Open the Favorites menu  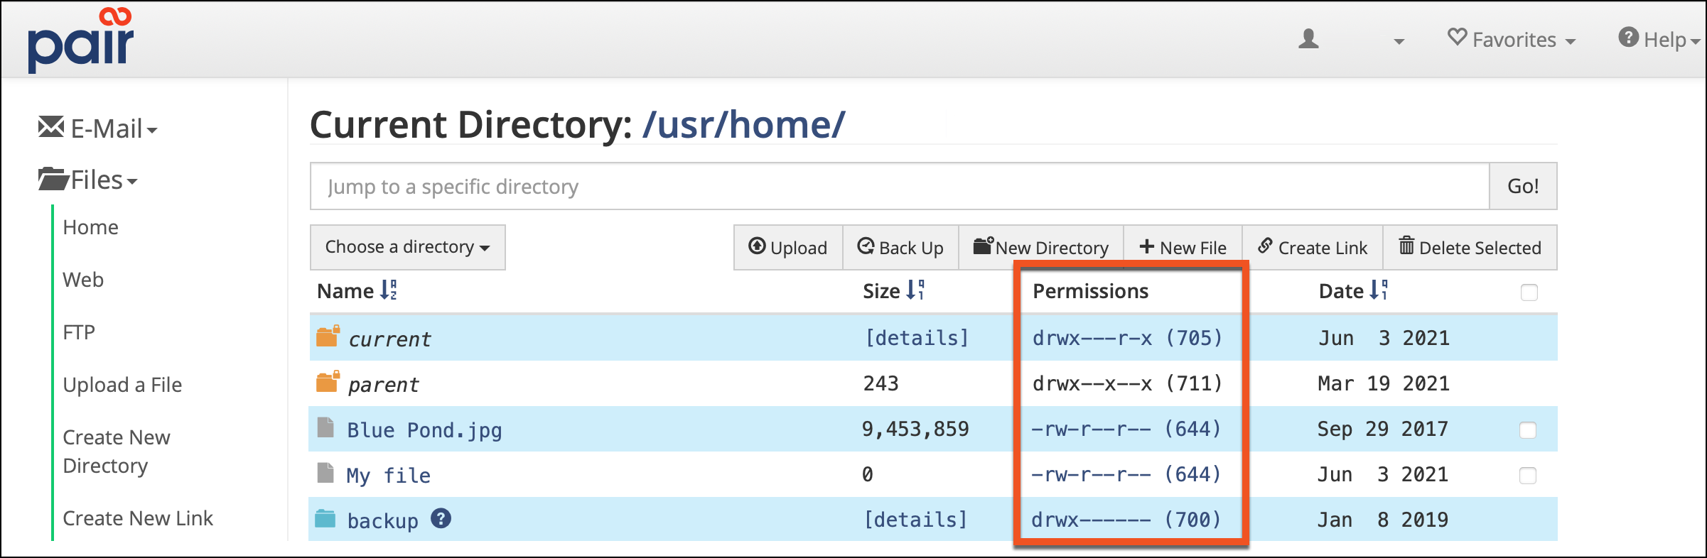pyautogui.click(x=1512, y=39)
